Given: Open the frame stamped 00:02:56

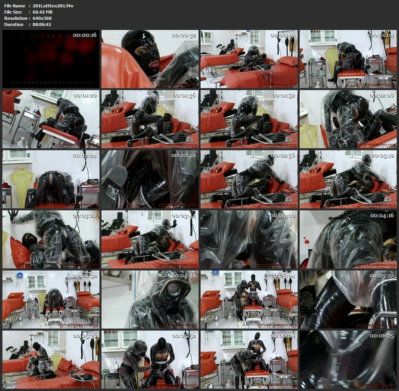Looking at the screenshot, I should tap(249, 179).
